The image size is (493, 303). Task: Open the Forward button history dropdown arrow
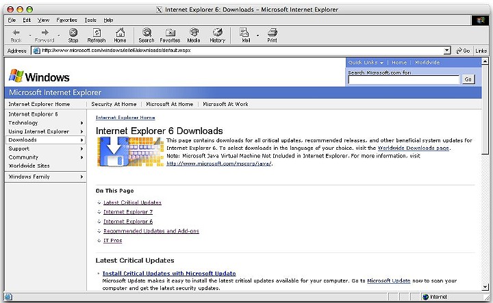(58, 35)
